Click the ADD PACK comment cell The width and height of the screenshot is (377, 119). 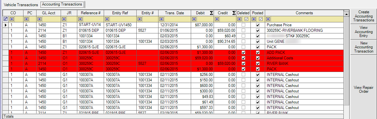tap(304, 52)
